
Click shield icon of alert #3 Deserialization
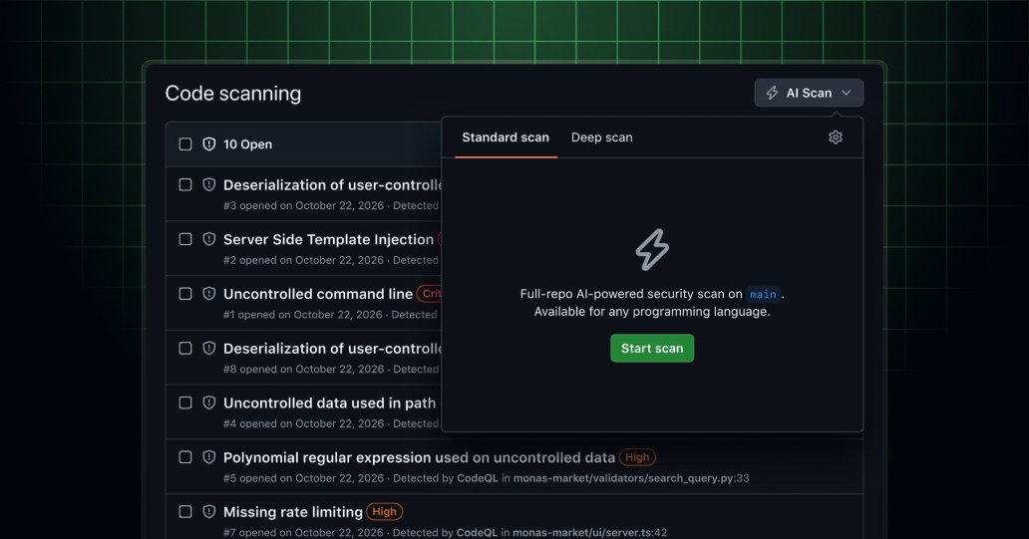pyautogui.click(x=208, y=185)
